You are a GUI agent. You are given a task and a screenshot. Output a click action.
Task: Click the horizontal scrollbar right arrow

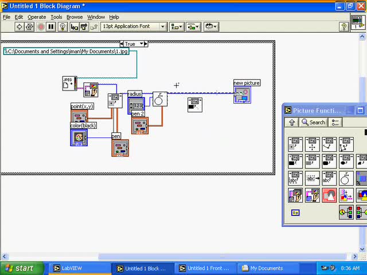pyautogui.click(x=355, y=257)
